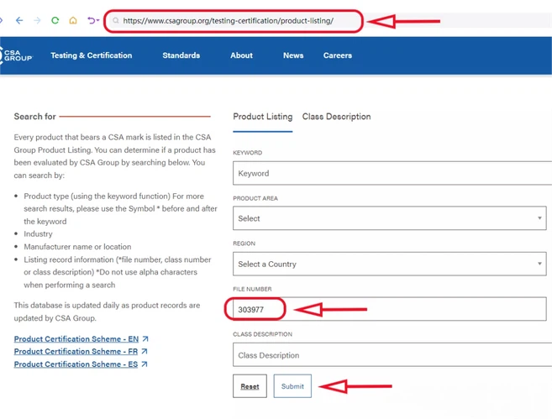Screen dimensions: 552x419
Task: Click the Submit button
Action: pyautogui.click(x=292, y=386)
